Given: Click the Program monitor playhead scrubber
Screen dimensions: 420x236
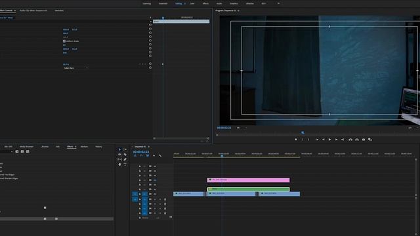Looking at the screenshot, I should (303, 132).
